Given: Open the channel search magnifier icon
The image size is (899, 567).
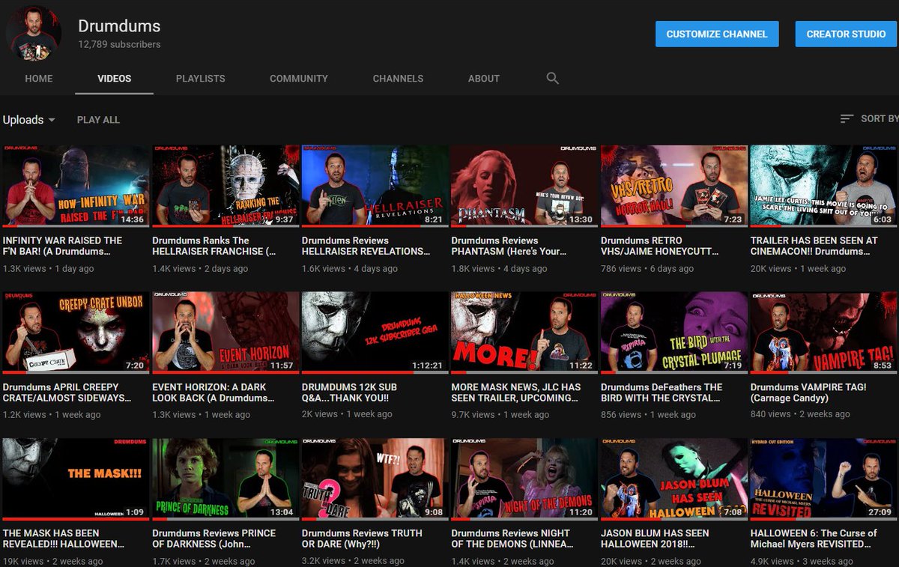Looking at the screenshot, I should (553, 78).
